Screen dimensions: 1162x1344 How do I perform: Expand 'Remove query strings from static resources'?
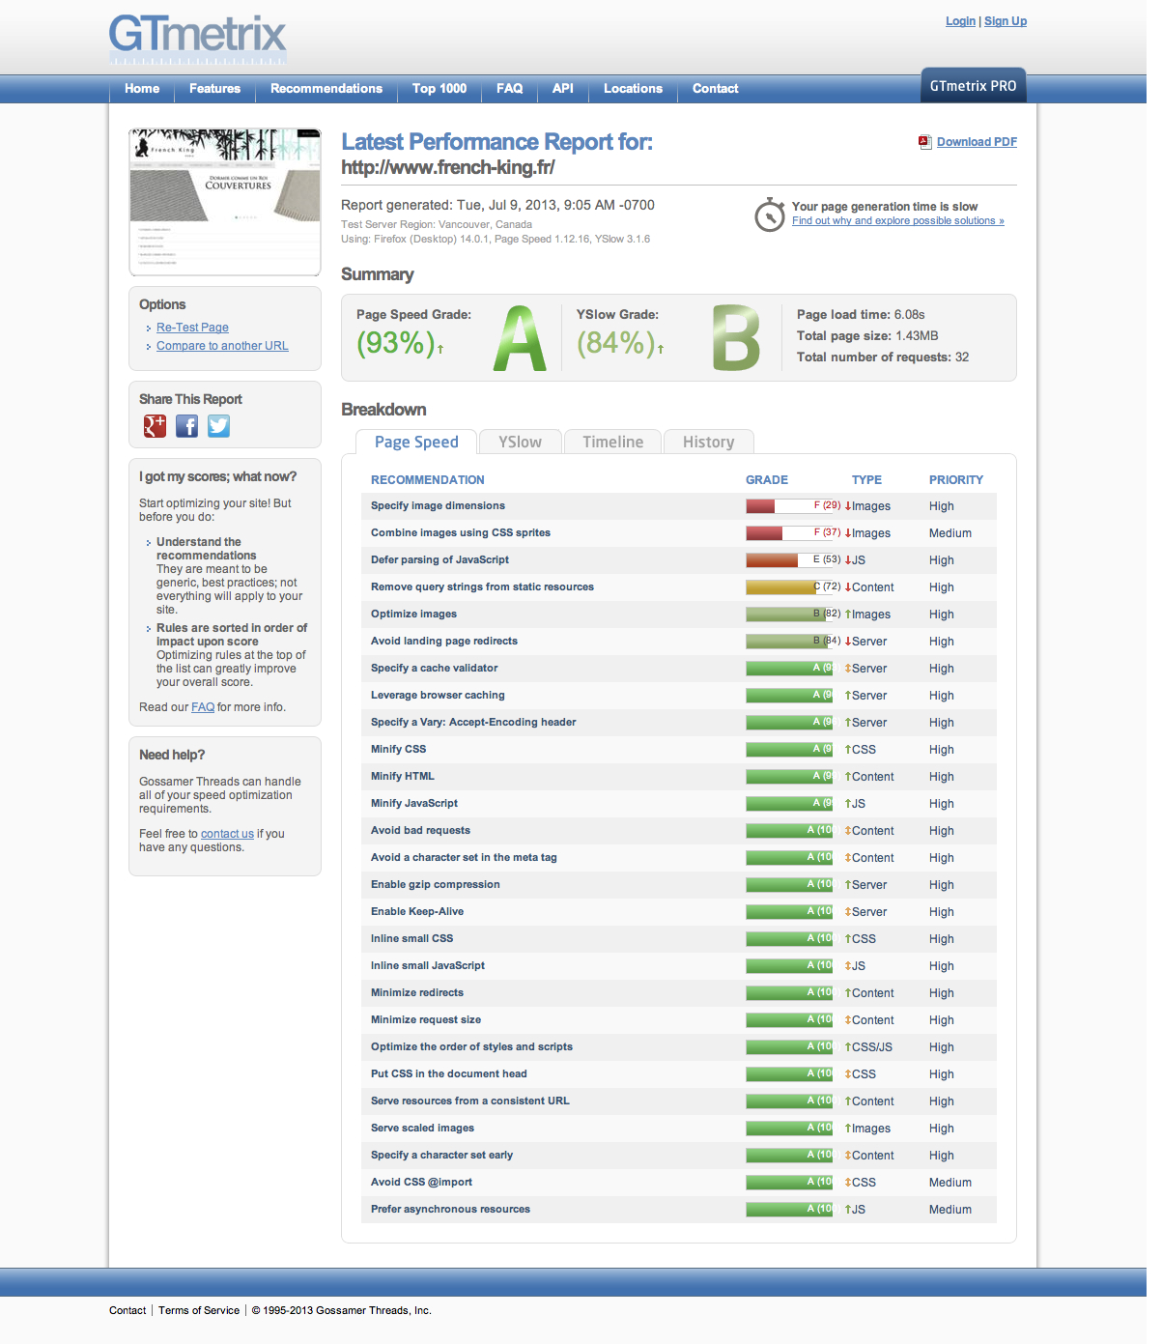(679, 587)
